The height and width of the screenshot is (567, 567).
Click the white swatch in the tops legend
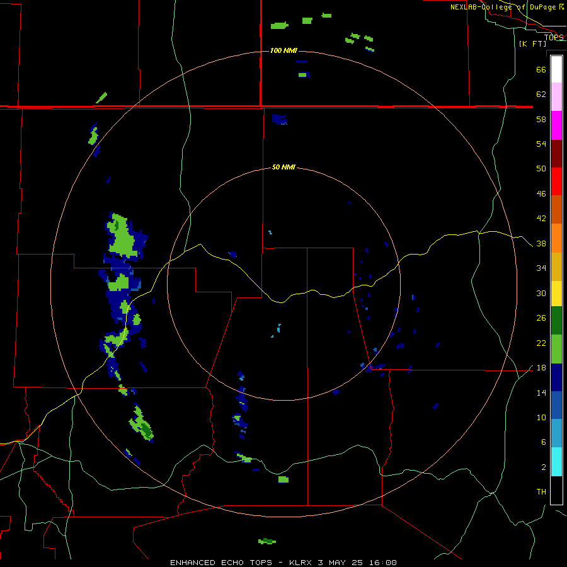click(556, 69)
